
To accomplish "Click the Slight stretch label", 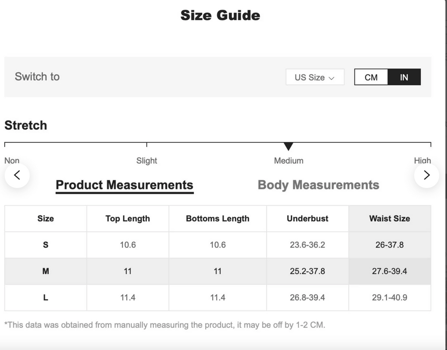I will 147,161.
